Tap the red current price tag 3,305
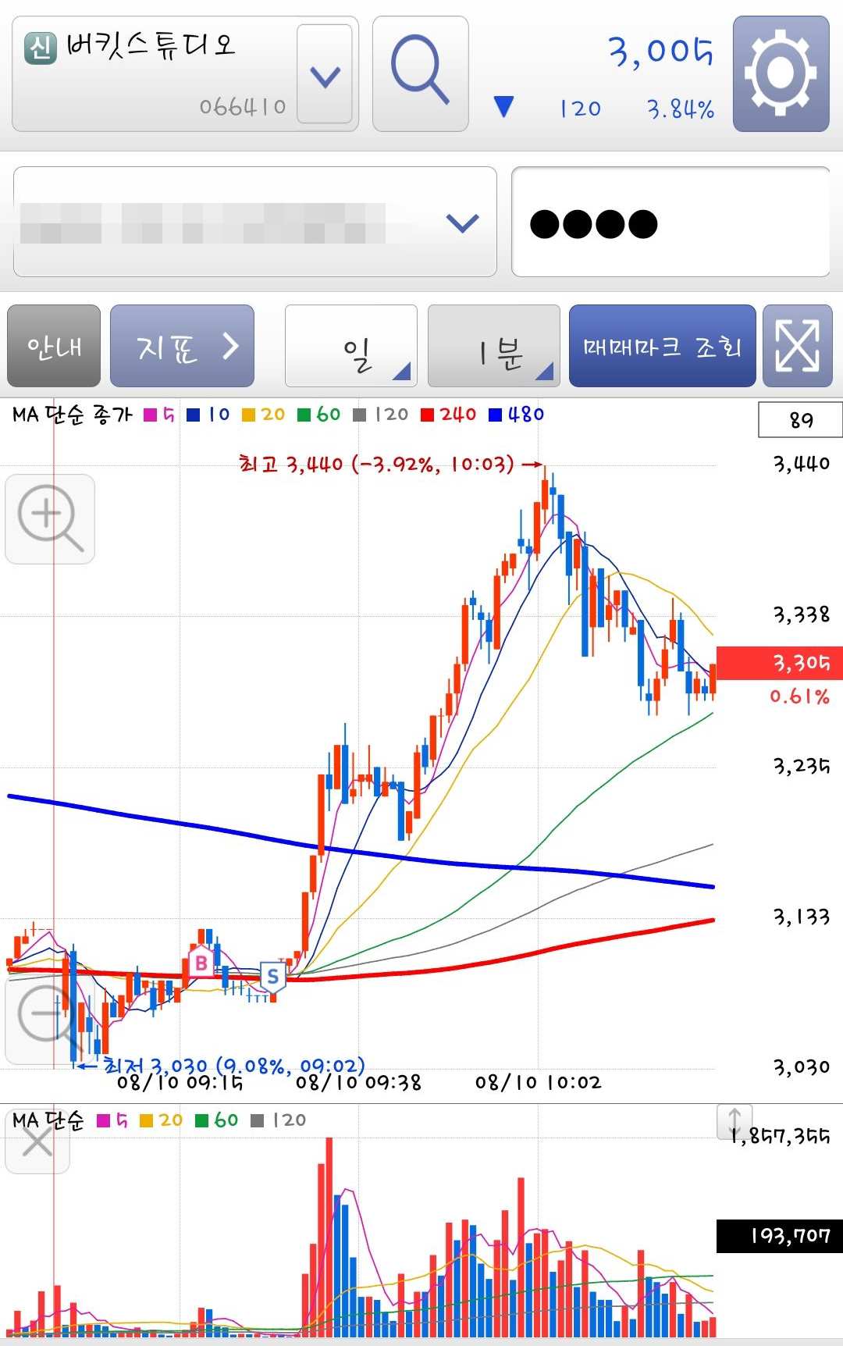This screenshot has width=843, height=1346. pos(779,663)
